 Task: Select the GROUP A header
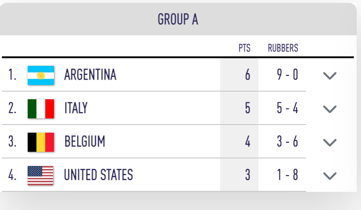tap(178, 19)
